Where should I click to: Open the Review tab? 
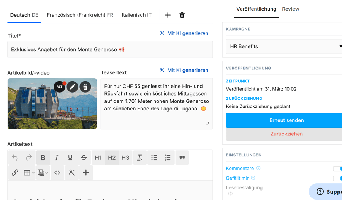(291, 9)
